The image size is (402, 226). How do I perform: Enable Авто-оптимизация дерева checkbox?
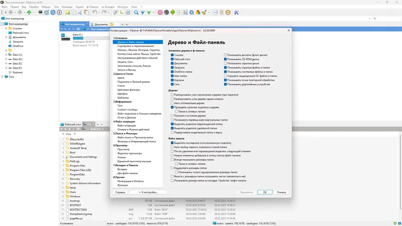click(172, 103)
